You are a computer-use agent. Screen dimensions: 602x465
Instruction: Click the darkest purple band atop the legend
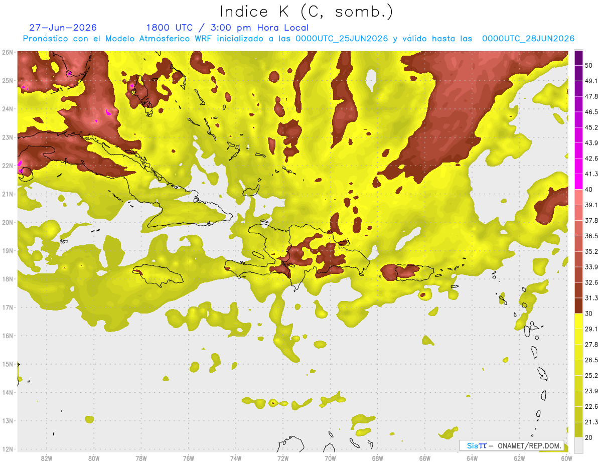point(578,58)
